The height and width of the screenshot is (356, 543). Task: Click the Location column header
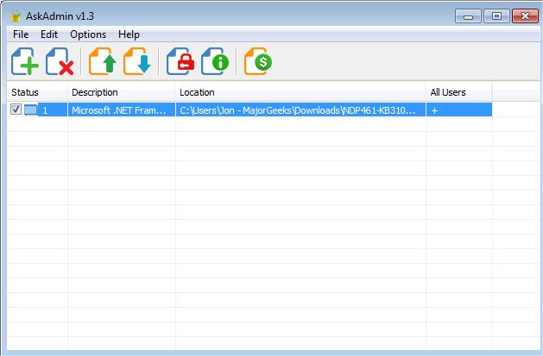(x=300, y=92)
